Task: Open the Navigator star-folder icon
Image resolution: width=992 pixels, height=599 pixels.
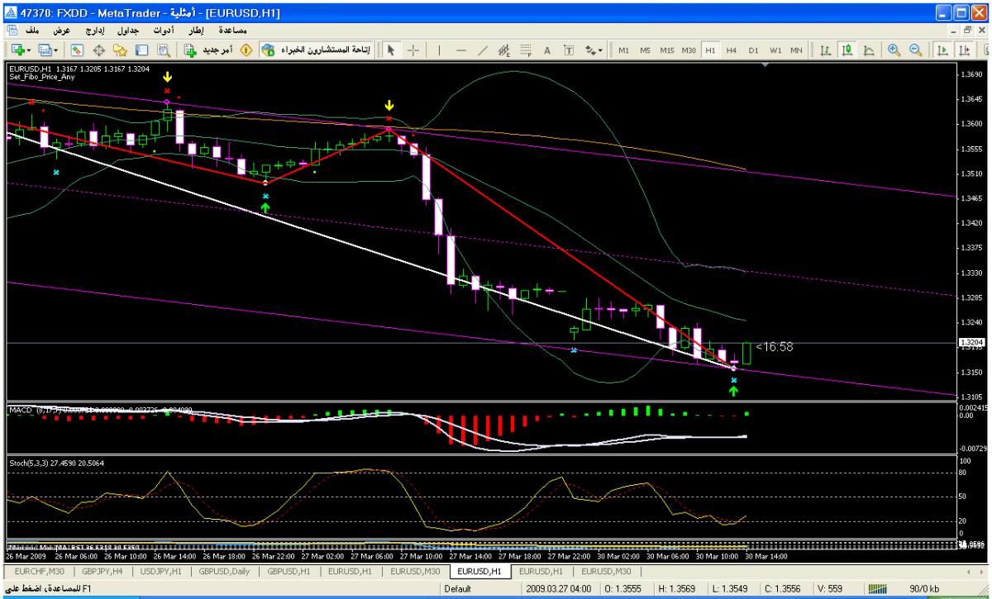Action: click(120, 49)
